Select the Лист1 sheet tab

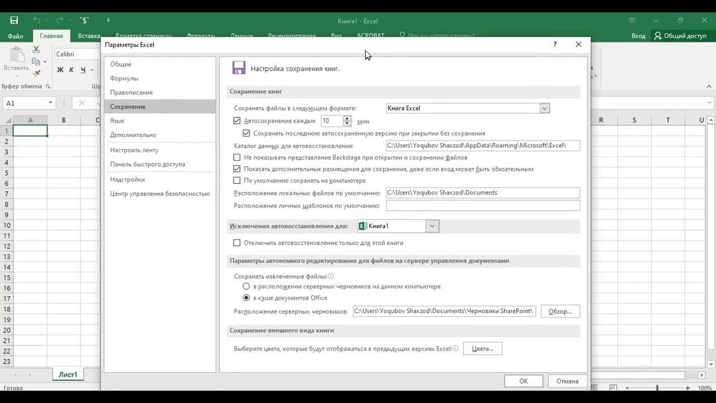point(68,374)
